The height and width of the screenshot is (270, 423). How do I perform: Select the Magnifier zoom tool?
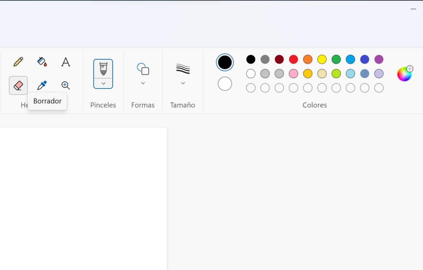(66, 85)
